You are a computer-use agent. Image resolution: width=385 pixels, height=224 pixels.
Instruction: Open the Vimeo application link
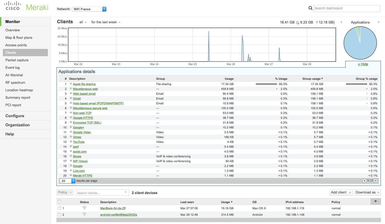pos(77,137)
